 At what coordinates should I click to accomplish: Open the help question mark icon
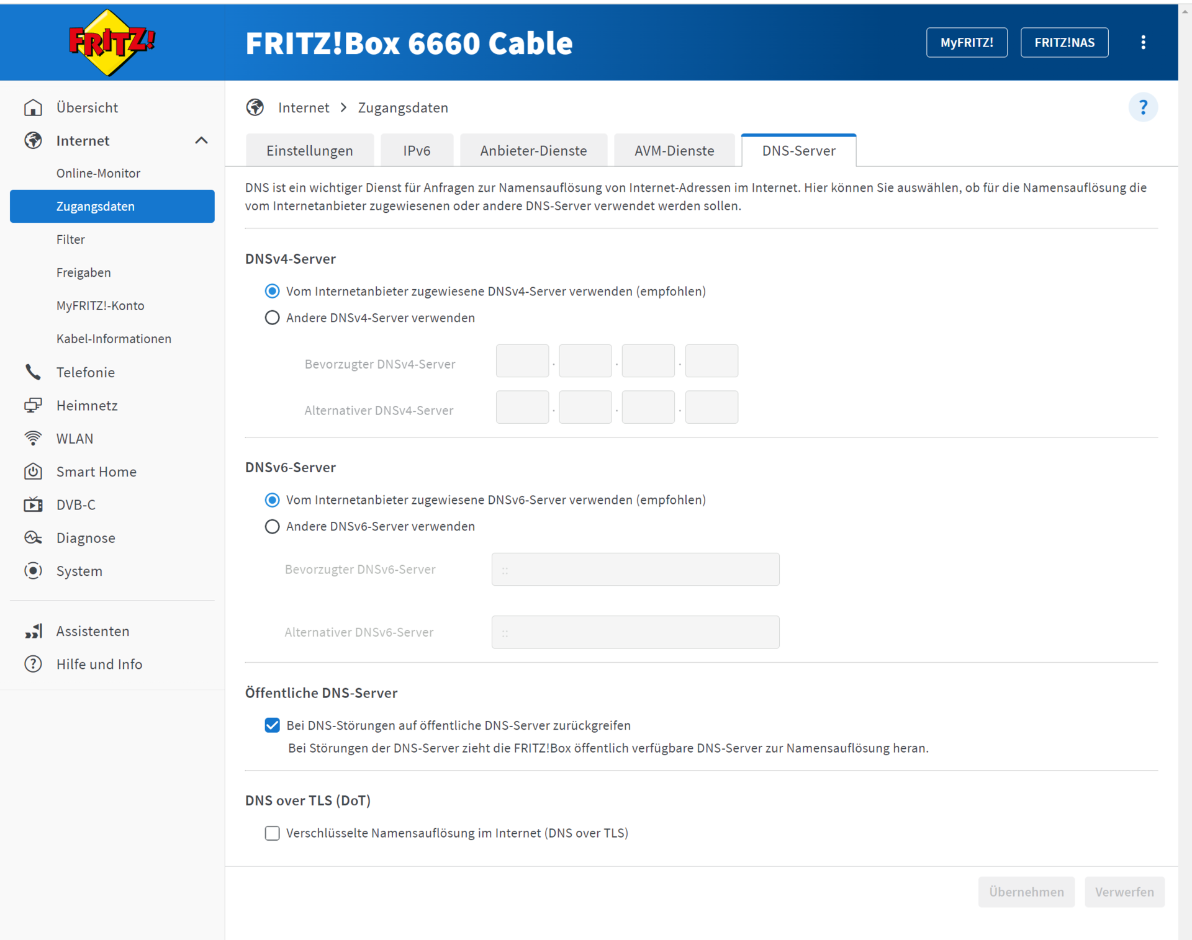click(1142, 107)
